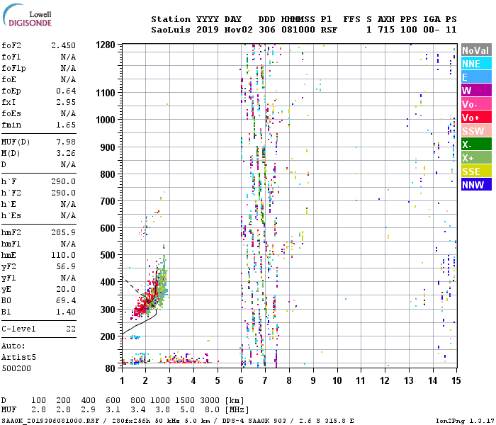Click the fxI value 2.95
Viewport: 496px width, 425px height.
66,103
